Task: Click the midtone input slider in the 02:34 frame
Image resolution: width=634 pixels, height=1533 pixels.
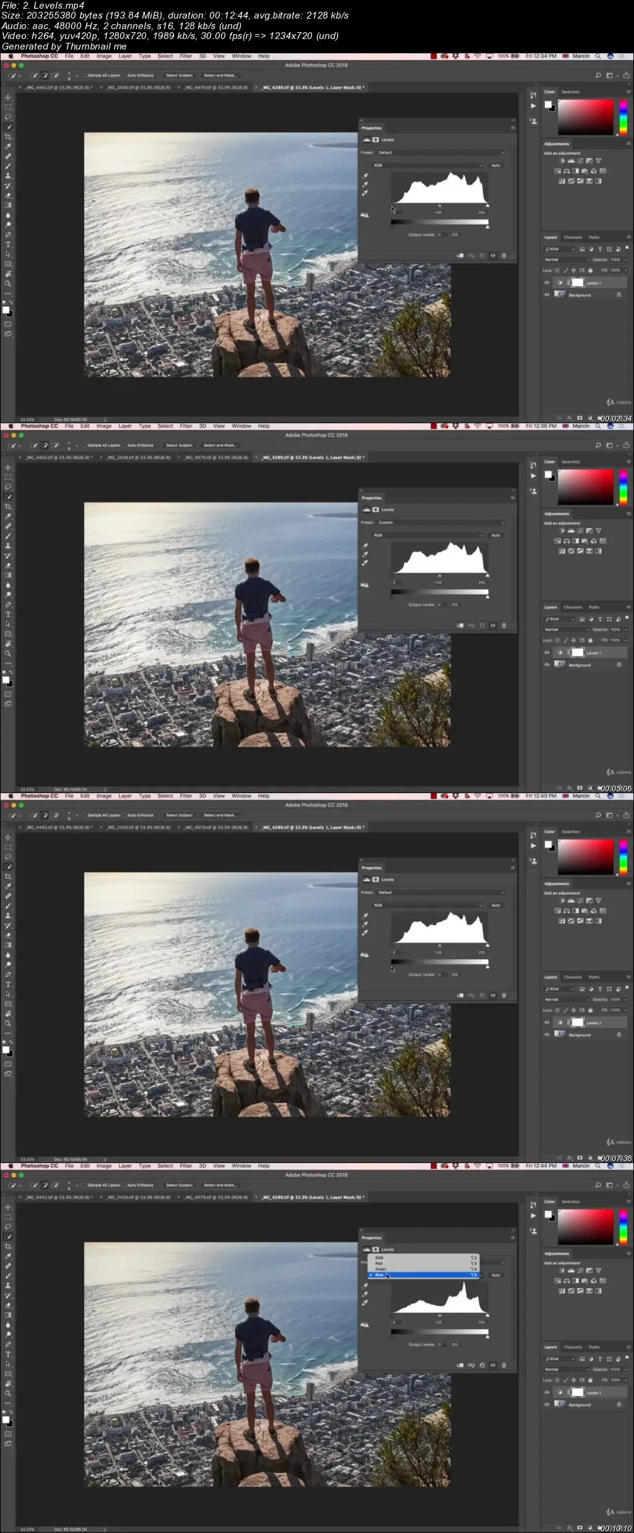Action: (x=440, y=205)
